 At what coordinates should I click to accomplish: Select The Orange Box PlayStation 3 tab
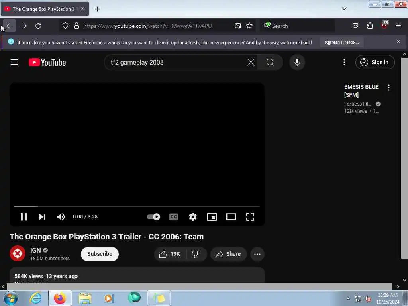[45, 9]
